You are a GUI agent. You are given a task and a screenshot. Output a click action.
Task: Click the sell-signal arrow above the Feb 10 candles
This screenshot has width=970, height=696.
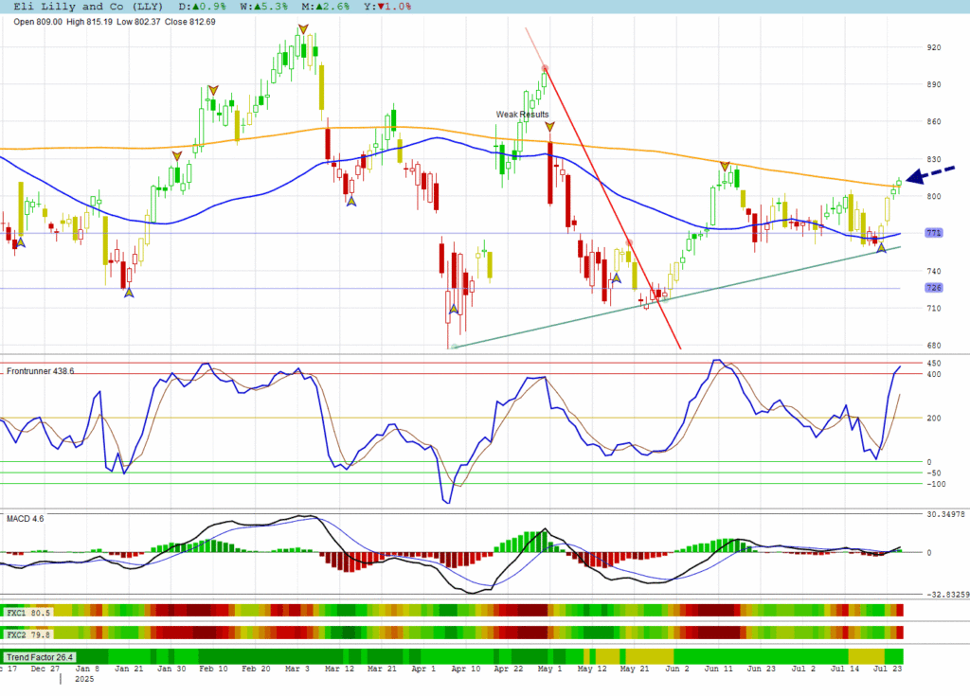point(213,90)
